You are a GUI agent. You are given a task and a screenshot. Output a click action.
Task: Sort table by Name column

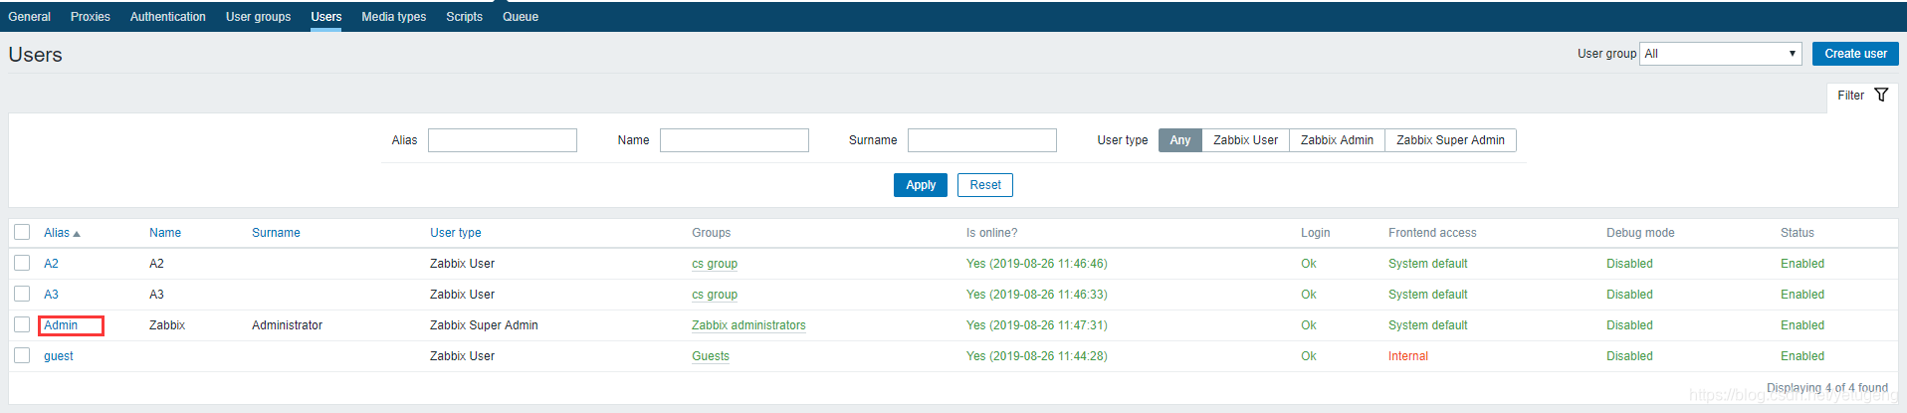point(165,233)
